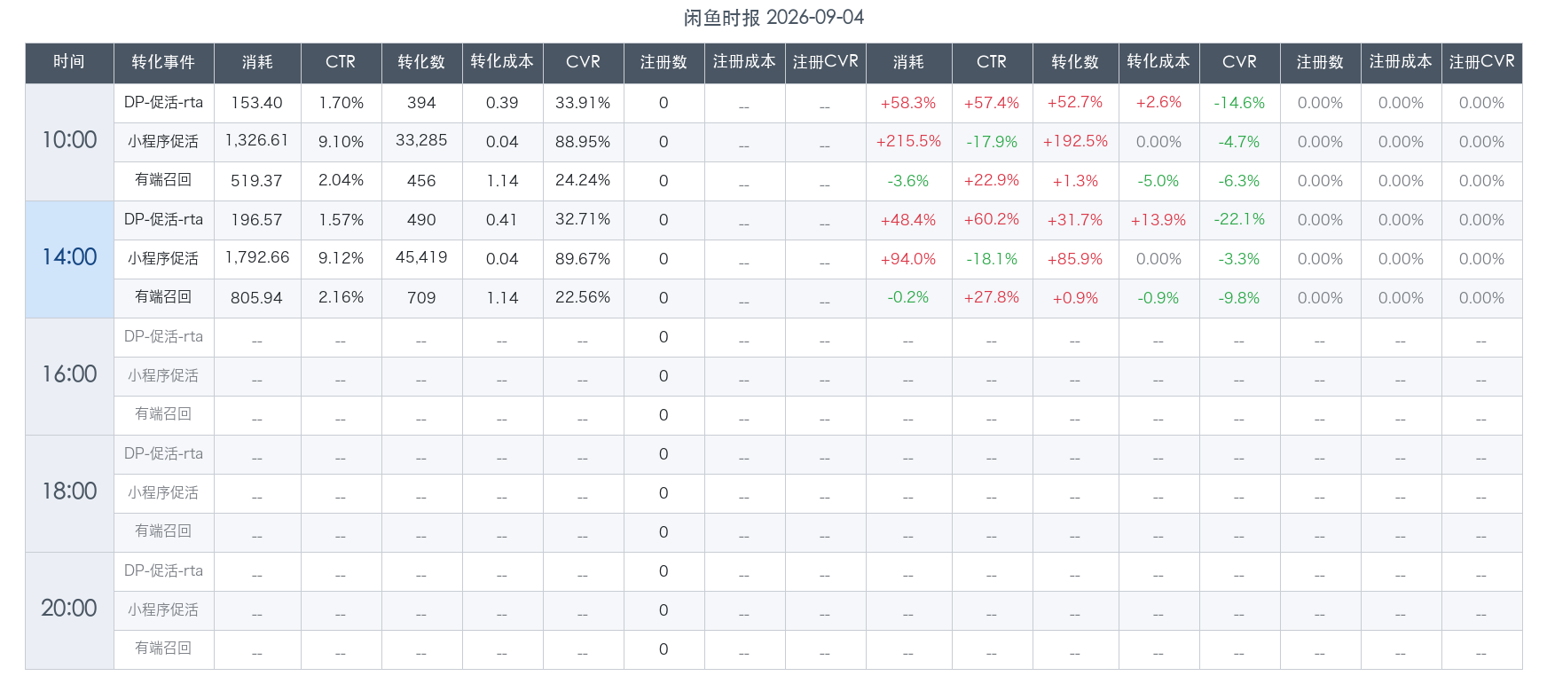1547x676 pixels.
Task: Select the change value +58.3%
Action: (x=908, y=103)
